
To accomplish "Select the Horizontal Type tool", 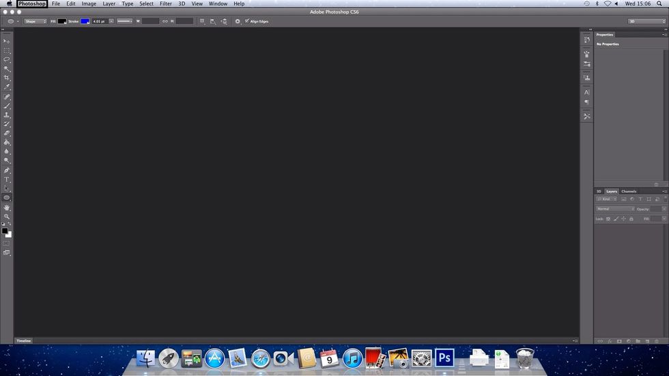I will tap(6, 179).
